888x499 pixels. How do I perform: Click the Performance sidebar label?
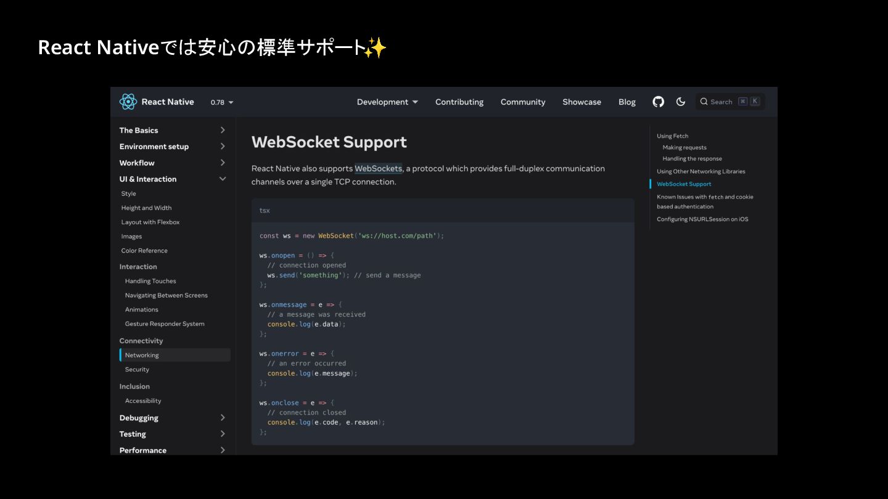pos(143,450)
